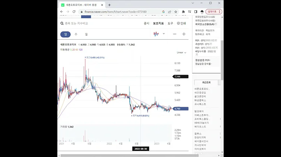
Task: Click the 20-day moving average value
Action: click(x=73, y=50)
